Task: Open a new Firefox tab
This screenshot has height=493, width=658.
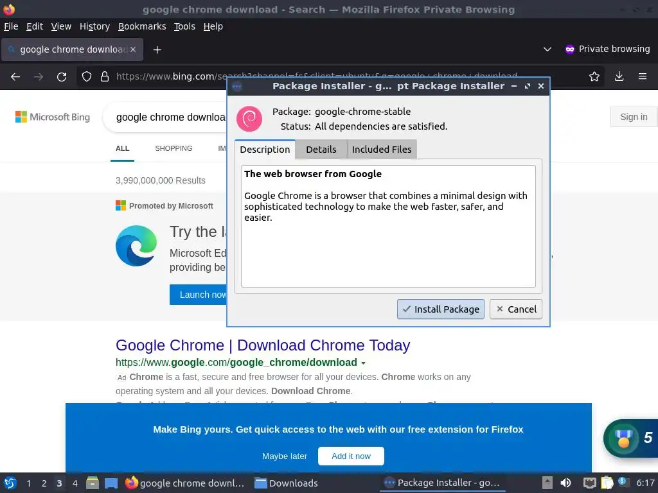Action: tap(157, 50)
